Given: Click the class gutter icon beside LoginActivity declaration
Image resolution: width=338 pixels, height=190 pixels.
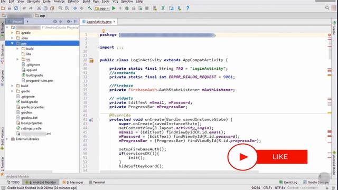Looking at the screenshot, I should (x=91, y=61).
